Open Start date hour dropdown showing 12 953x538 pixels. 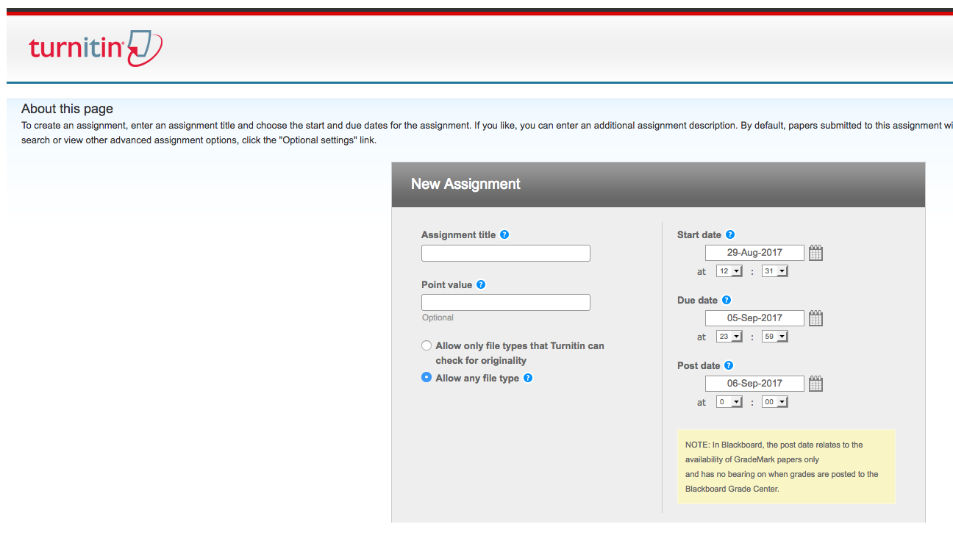pyautogui.click(x=729, y=271)
